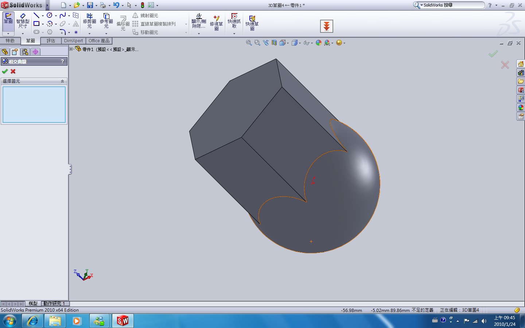Screen dimensions: 525x328
Task: Switch to the DimXpert tab
Action: point(73,41)
